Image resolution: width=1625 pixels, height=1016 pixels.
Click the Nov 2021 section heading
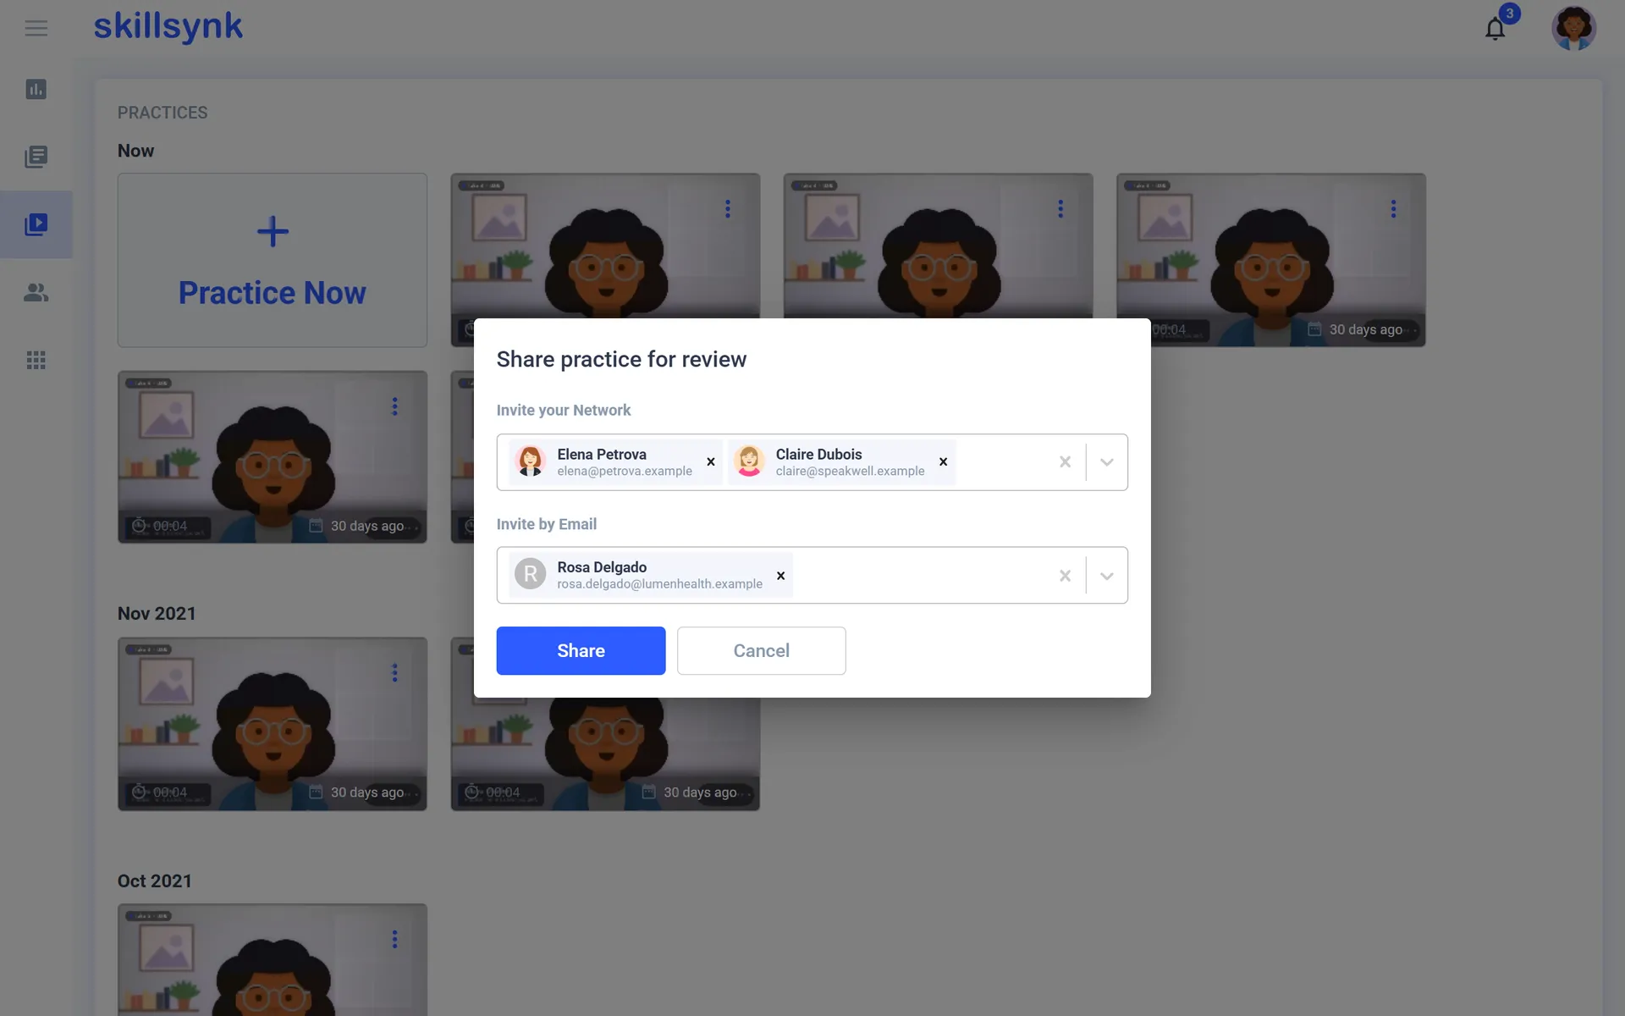tap(157, 614)
